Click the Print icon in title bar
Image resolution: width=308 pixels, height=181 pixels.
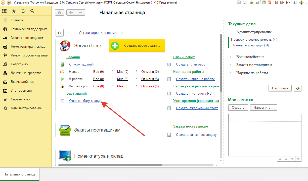[x=244, y=3]
